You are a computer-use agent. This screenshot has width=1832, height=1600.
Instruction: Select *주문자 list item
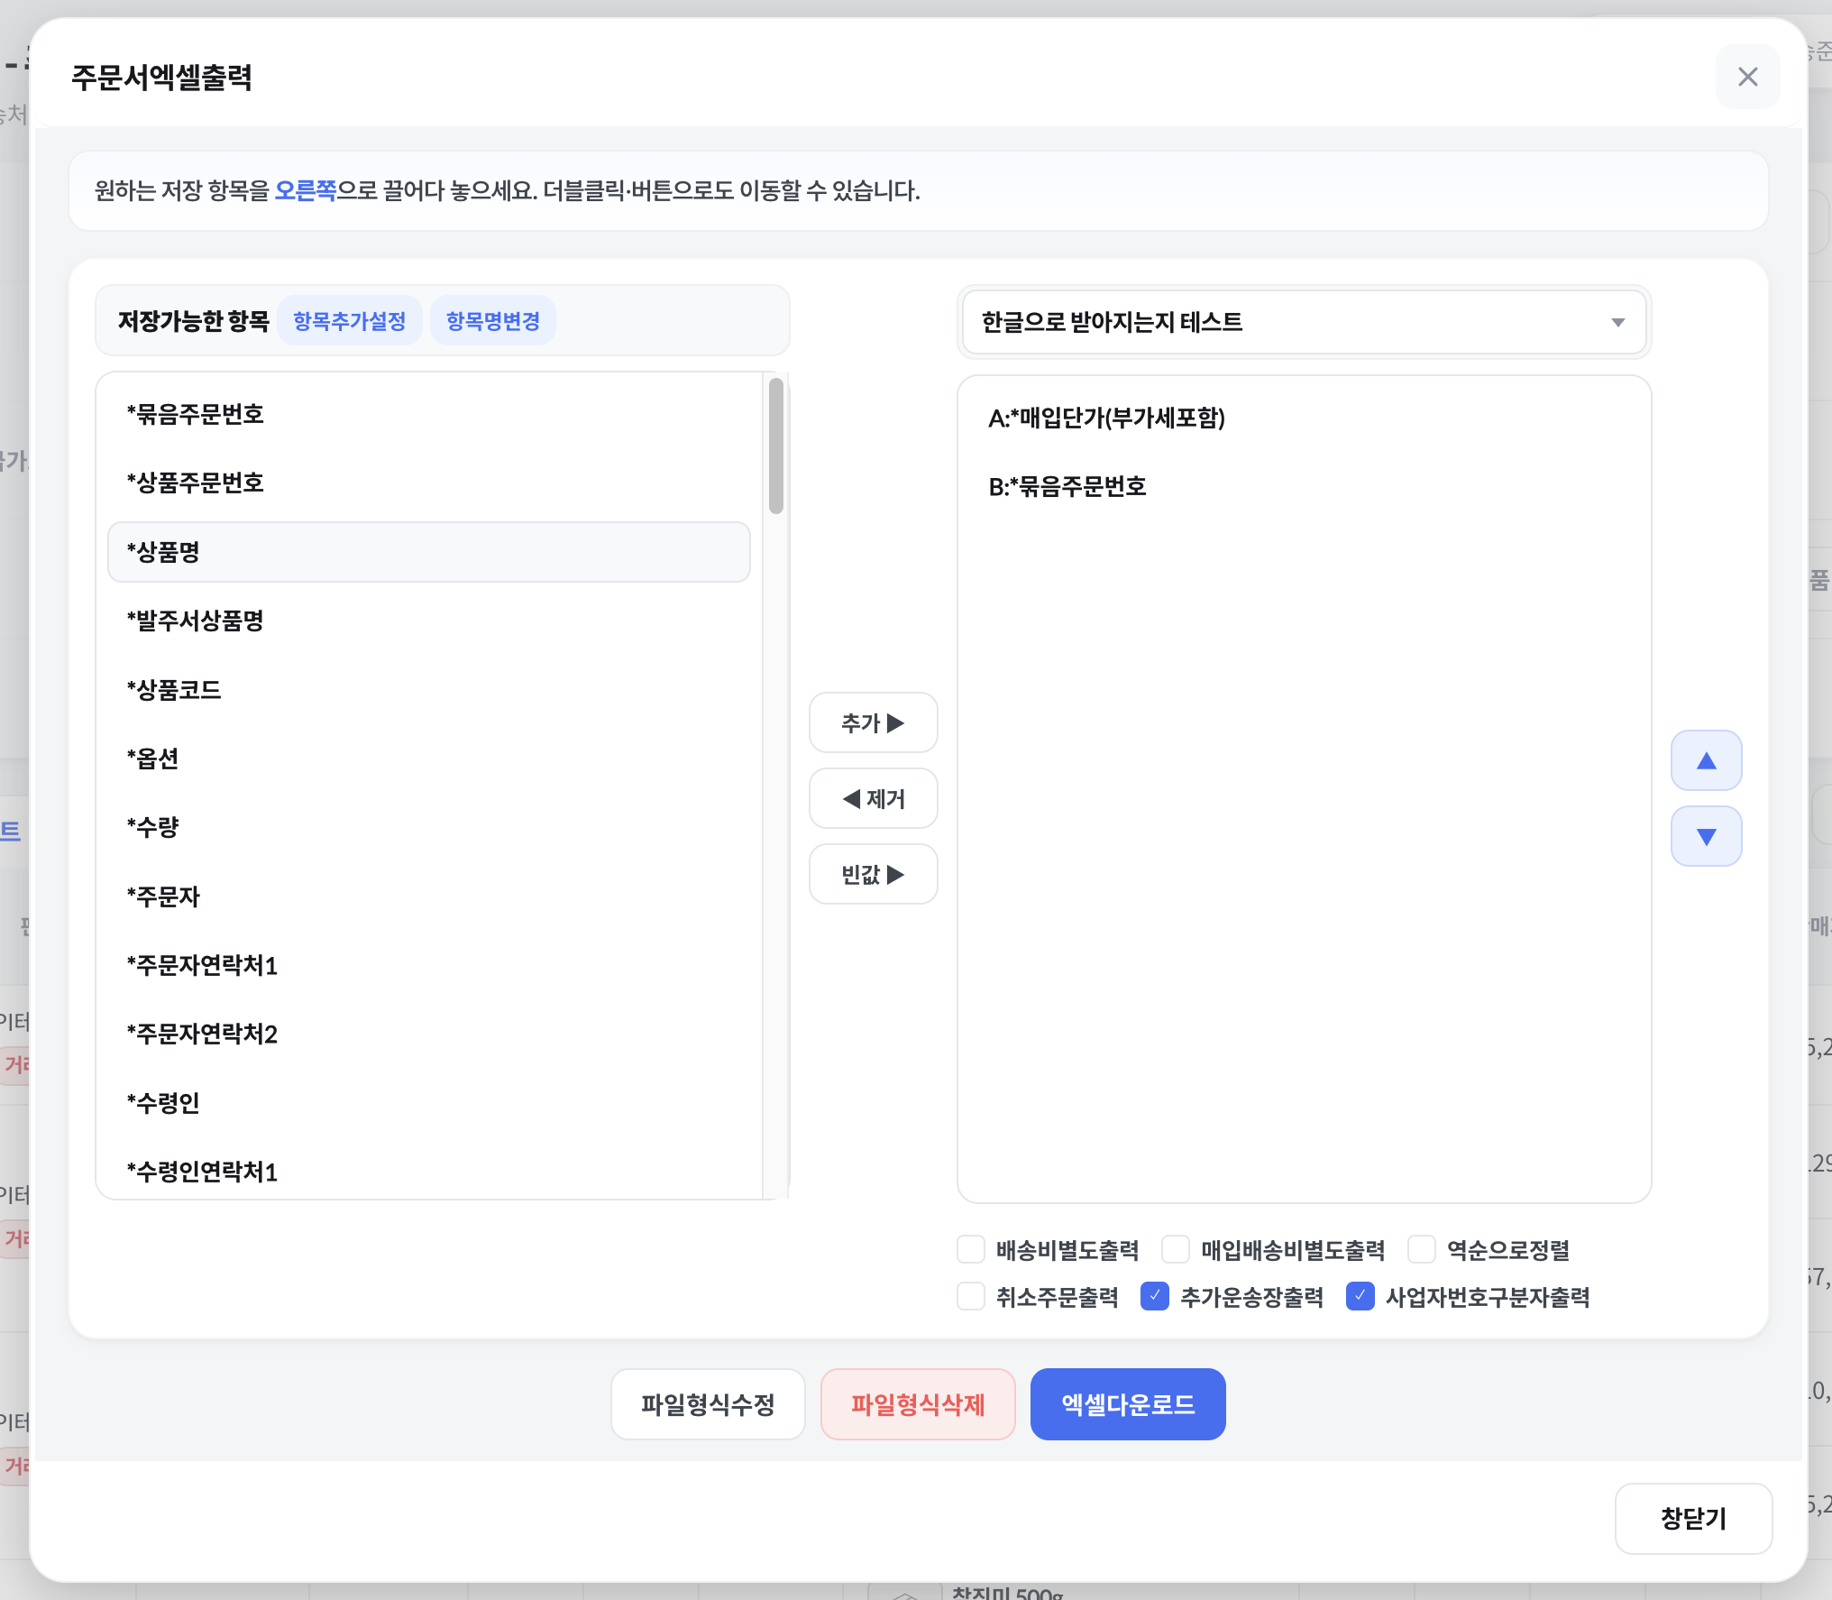tap(429, 897)
